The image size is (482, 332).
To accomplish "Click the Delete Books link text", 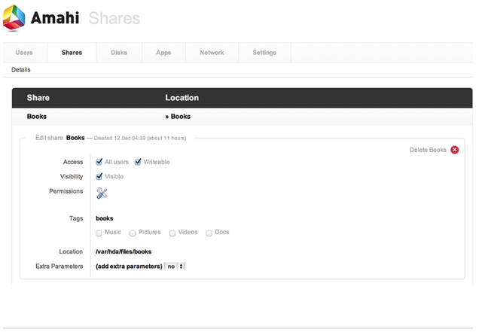I will click(428, 150).
